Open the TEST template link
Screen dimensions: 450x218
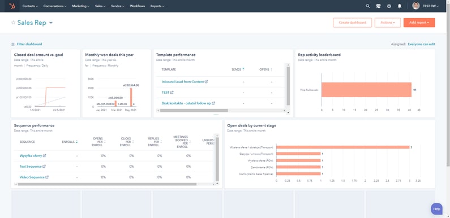[x=166, y=92]
